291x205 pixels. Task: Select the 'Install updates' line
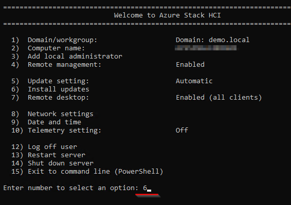click(x=50, y=89)
